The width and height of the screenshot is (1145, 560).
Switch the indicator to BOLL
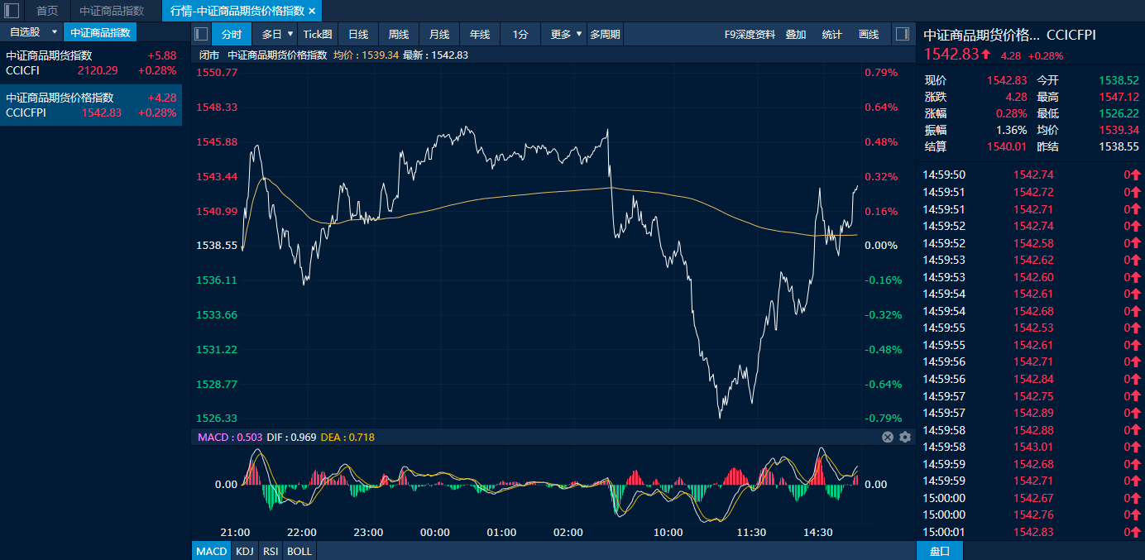coord(299,551)
